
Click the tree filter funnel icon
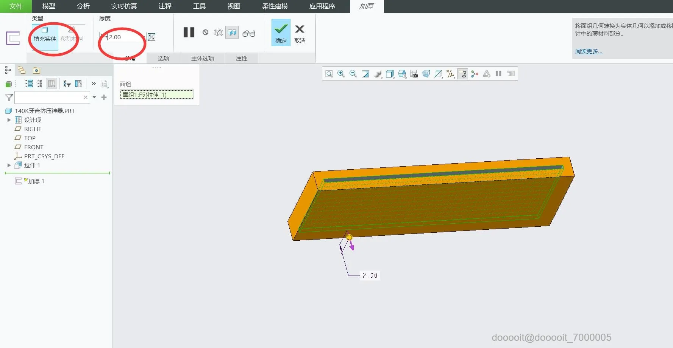(9, 97)
